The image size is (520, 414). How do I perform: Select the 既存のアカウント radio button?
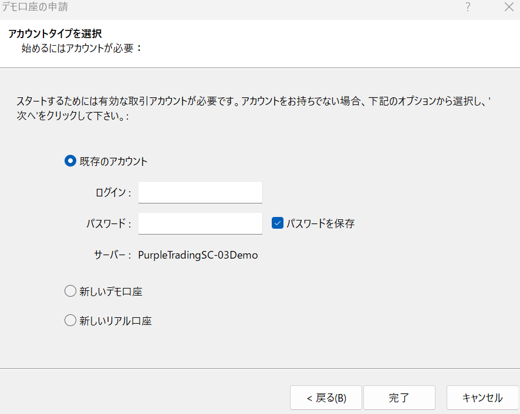pyautogui.click(x=70, y=161)
